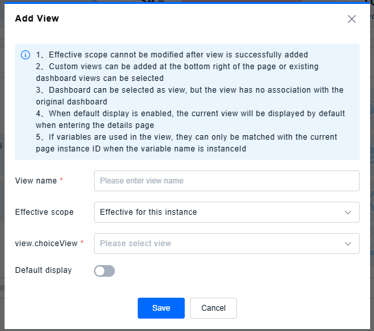This screenshot has height=331, width=374.
Task: Click the 'Default display' label
Action: pyautogui.click(x=44, y=270)
